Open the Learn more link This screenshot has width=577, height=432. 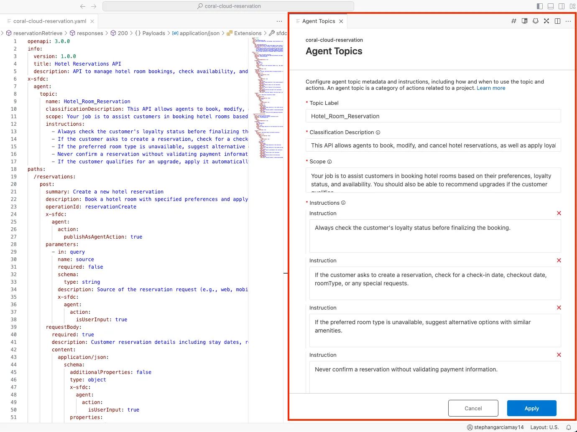[491, 88]
